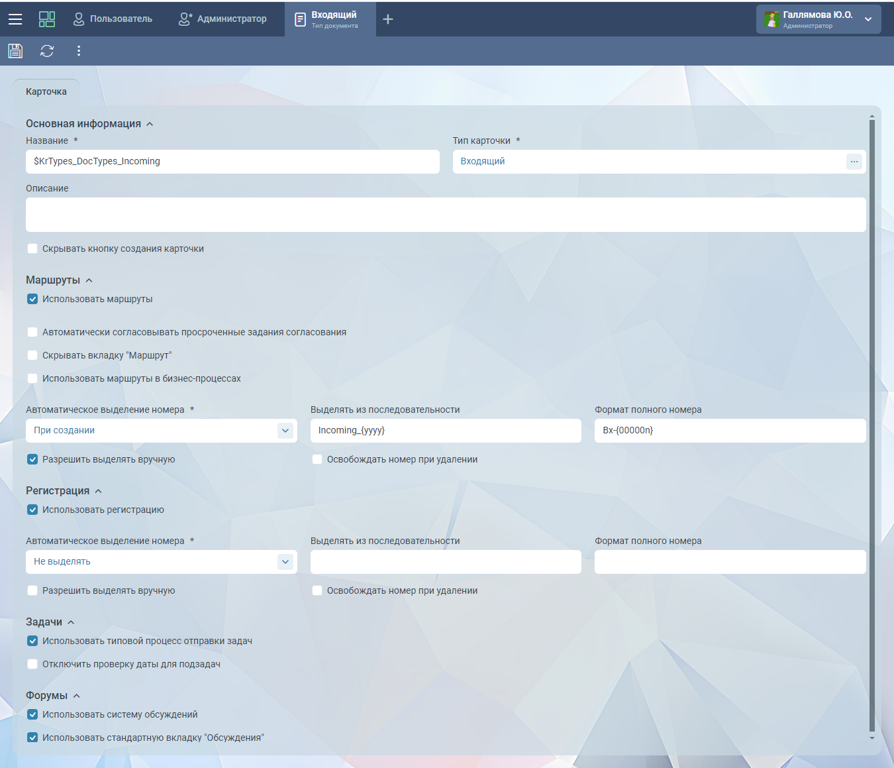Viewport: 894px width, 768px height.
Task: Open the Галлямова Ю.О. user menu
Action: pyautogui.click(x=868, y=19)
